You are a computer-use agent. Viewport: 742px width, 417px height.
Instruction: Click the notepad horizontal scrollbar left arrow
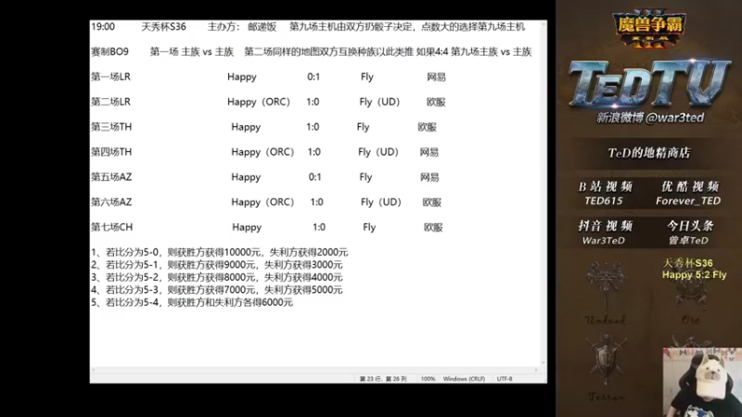(94, 370)
